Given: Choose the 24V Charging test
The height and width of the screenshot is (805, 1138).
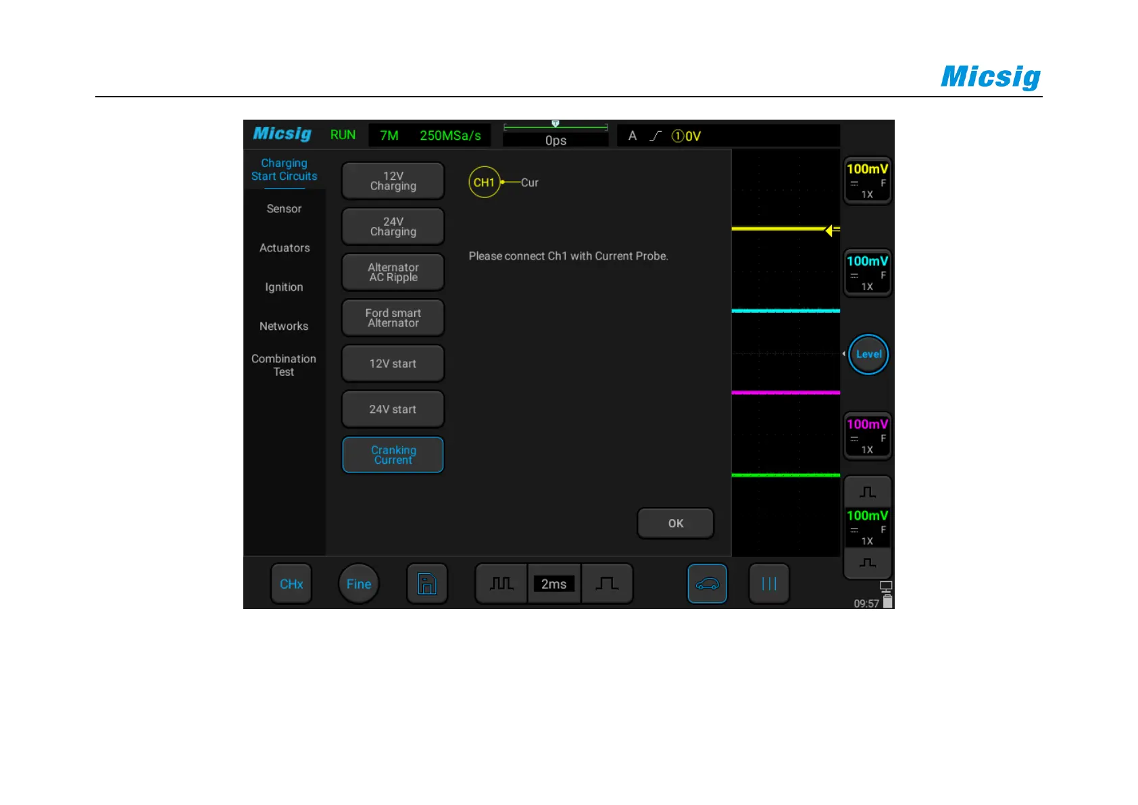Looking at the screenshot, I should click(393, 226).
